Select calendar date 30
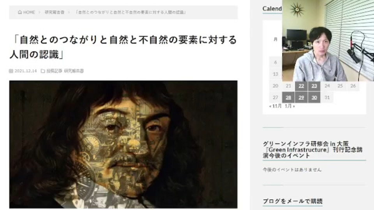 click(314, 97)
